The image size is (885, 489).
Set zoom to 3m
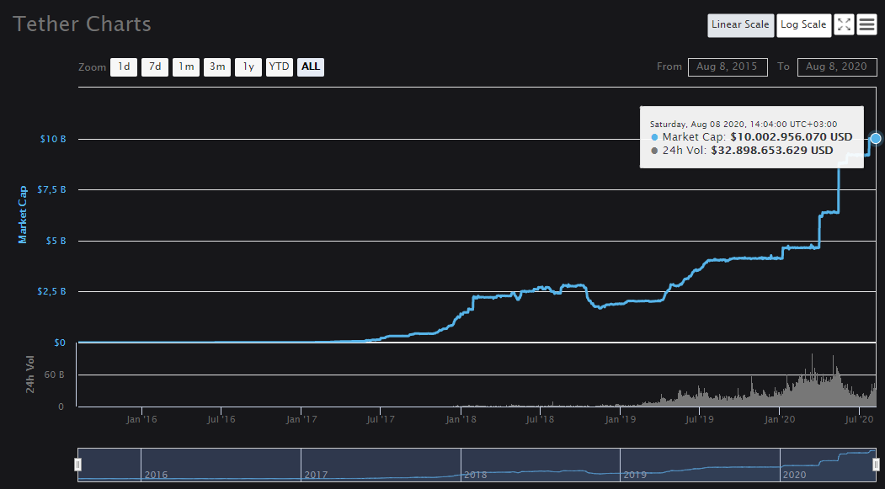click(216, 66)
